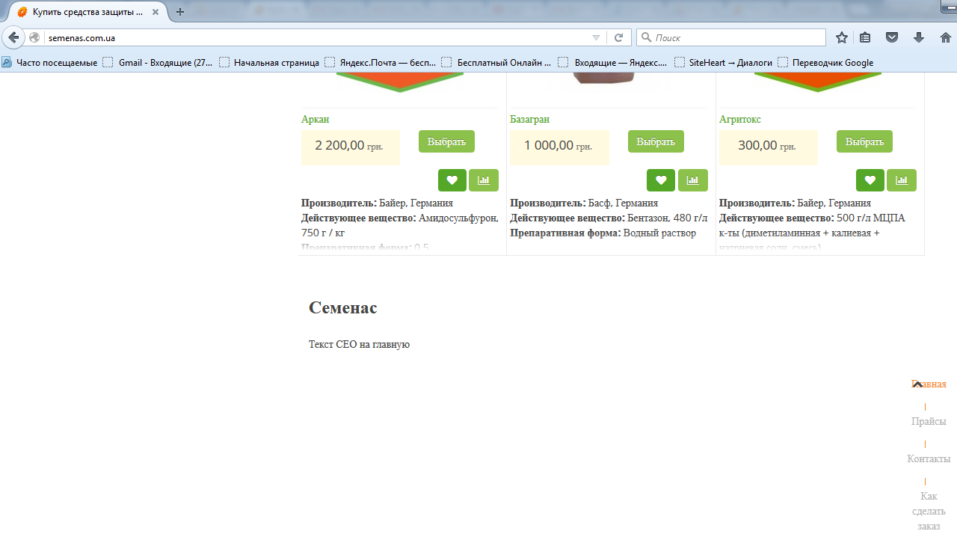This screenshot has height=537, width=957.
Task: Click the compare chart icon for Аркан
Action: tap(484, 180)
